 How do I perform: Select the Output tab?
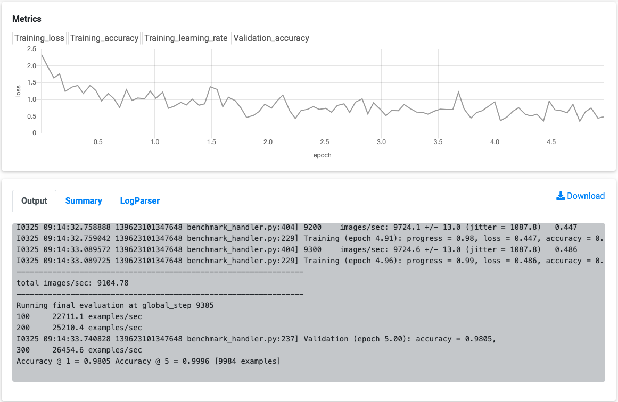pos(34,201)
